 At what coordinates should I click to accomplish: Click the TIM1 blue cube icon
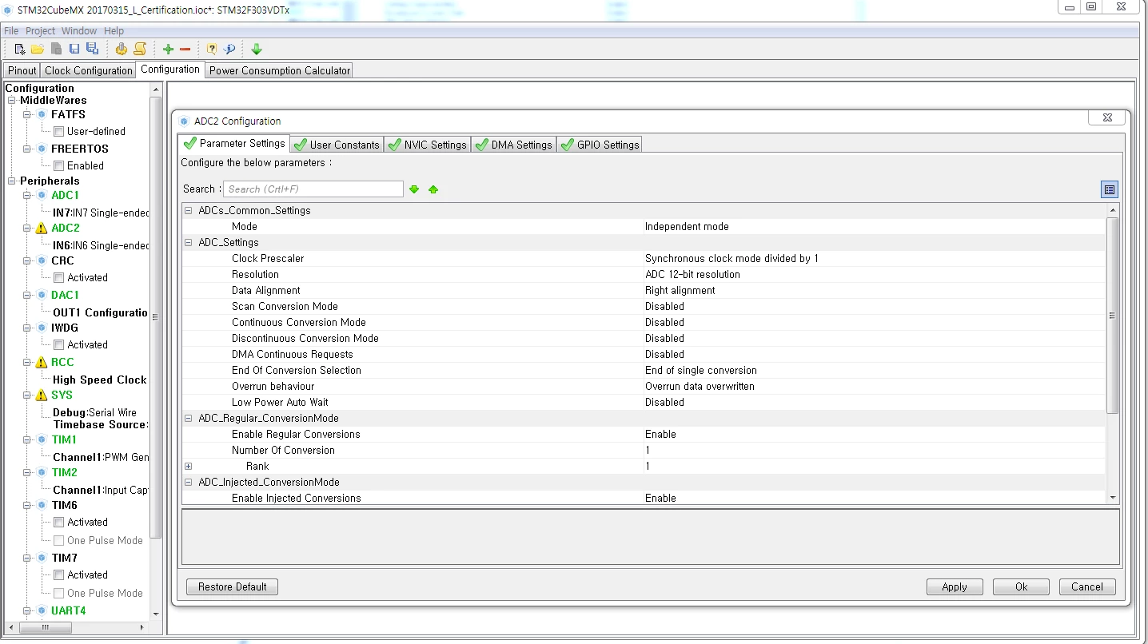42,440
